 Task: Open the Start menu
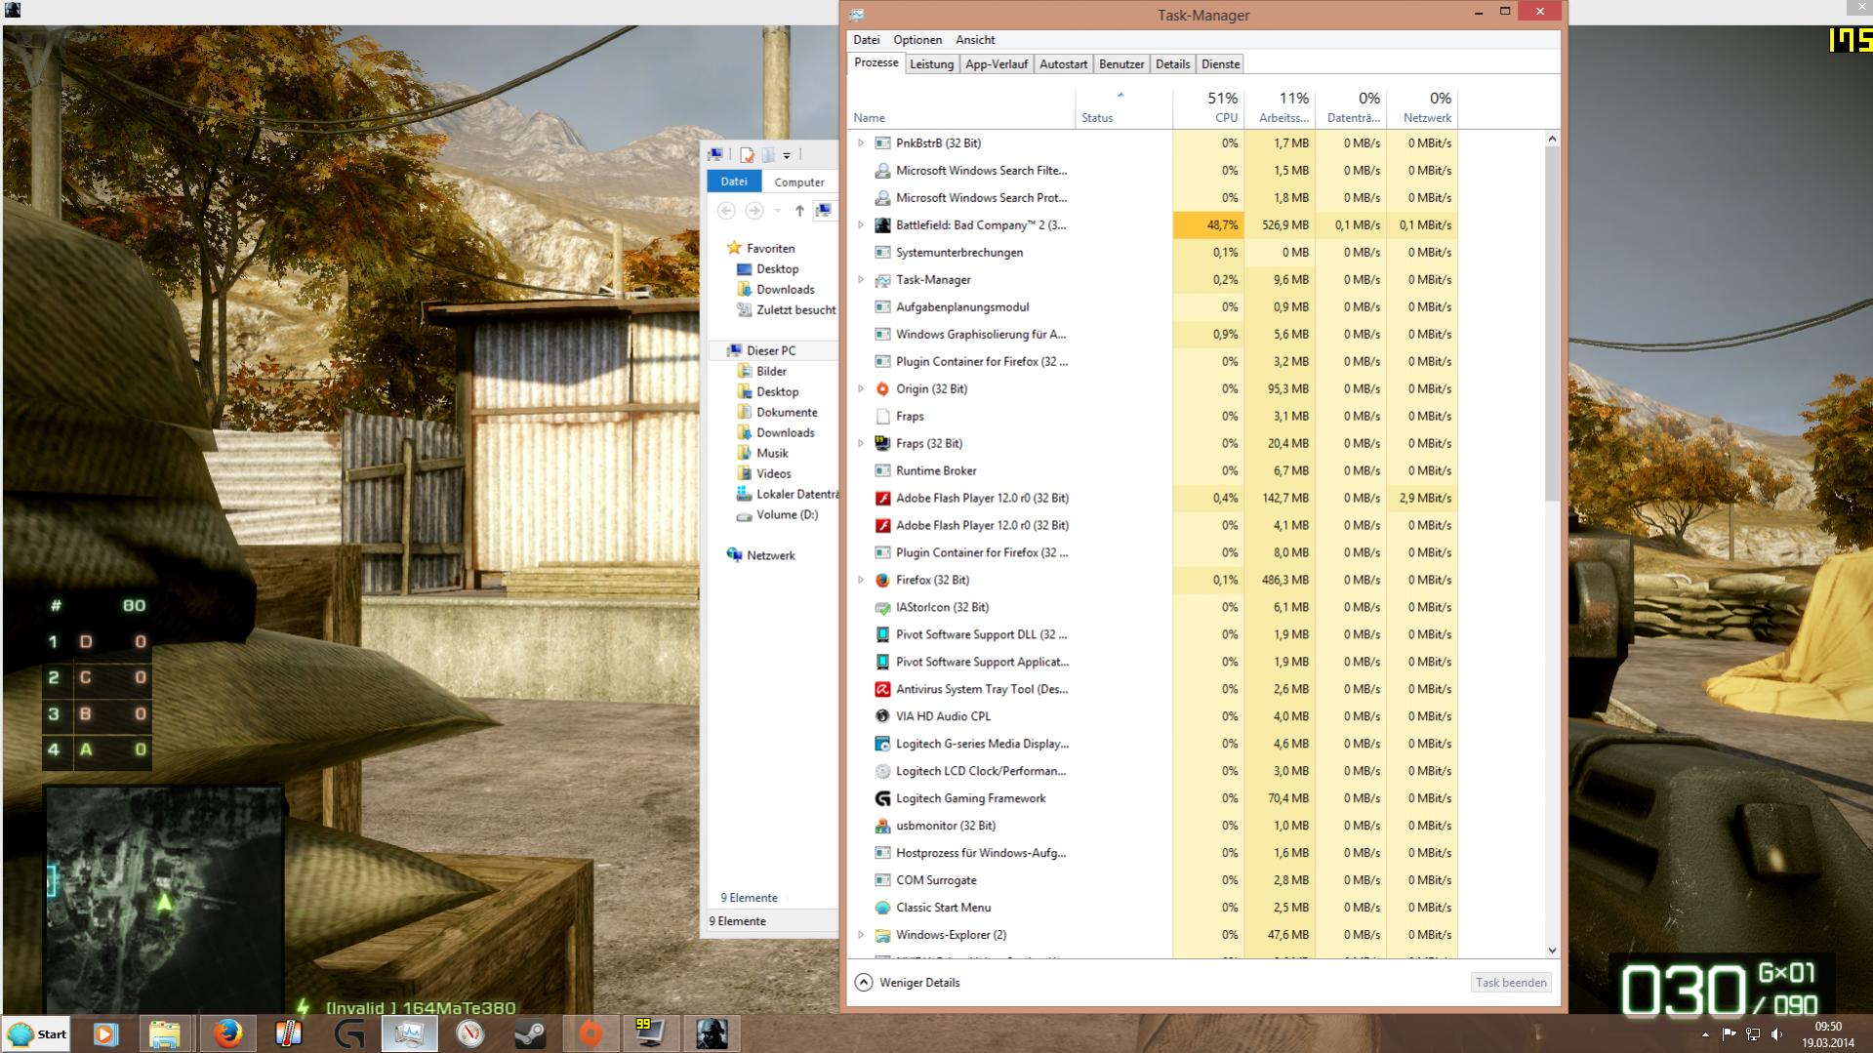(x=37, y=1033)
